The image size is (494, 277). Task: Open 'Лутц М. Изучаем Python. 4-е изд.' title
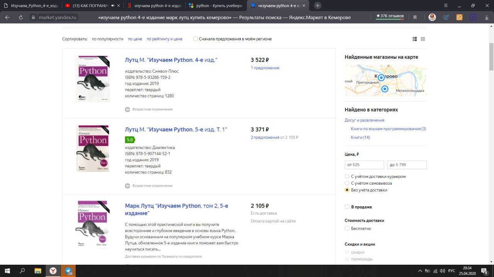(x=171, y=60)
